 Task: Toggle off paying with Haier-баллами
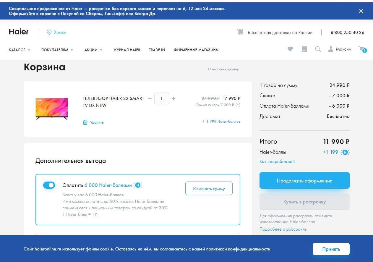point(49,185)
